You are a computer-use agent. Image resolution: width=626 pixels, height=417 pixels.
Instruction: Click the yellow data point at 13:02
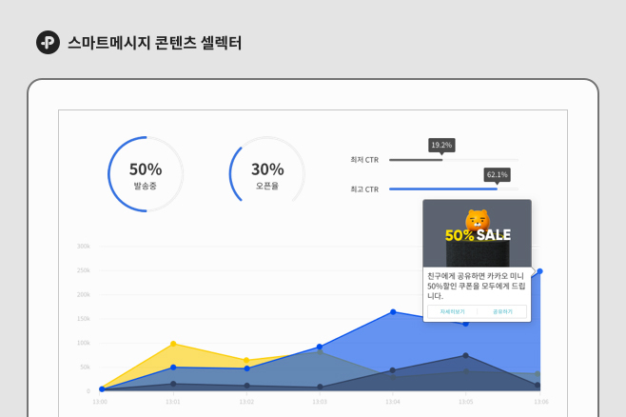(x=246, y=360)
